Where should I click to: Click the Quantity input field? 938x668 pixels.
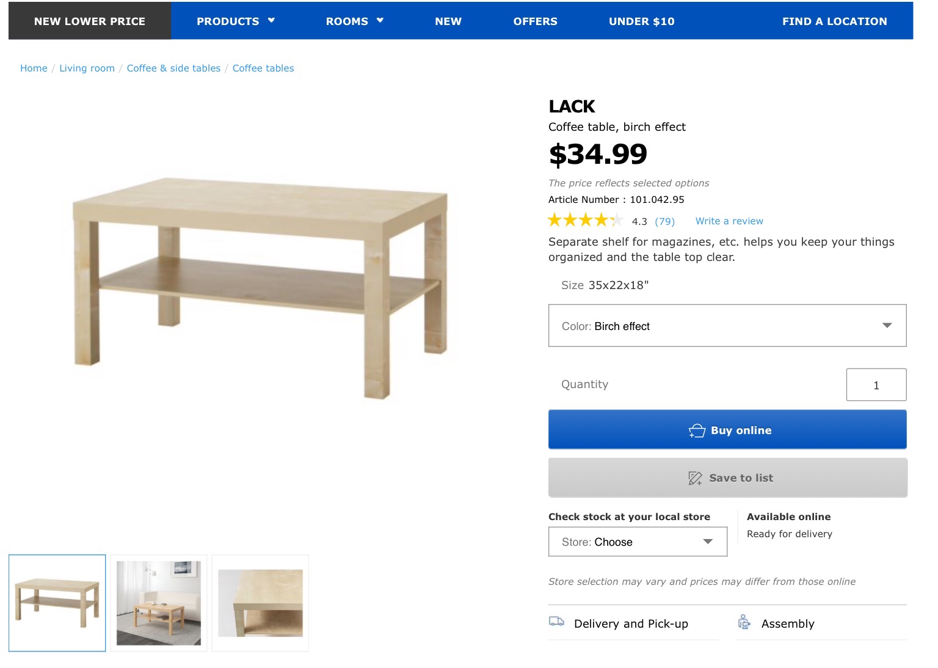click(876, 385)
